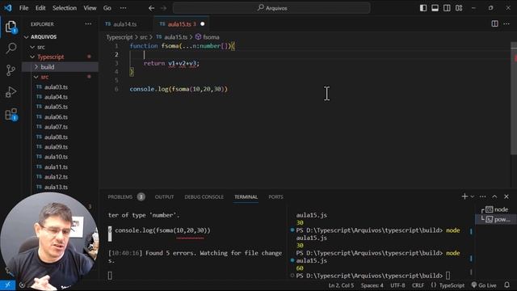The height and width of the screenshot is (291, 517).
Task: Click the Arquivos command center search box
Action: pyautogui.click(x=271, y=8)
